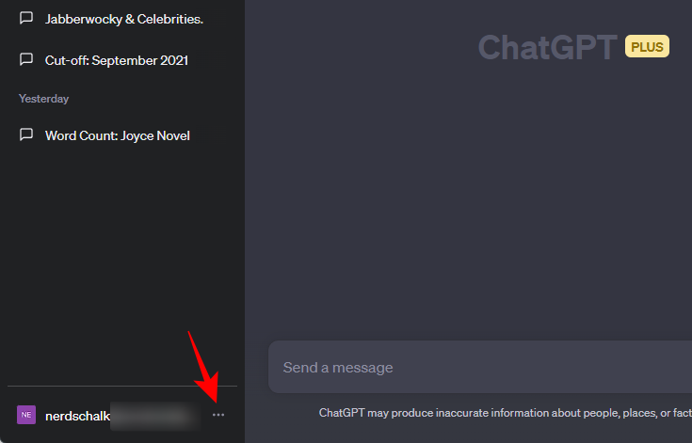This screenshot has width=692, height=443.
Task: Click the Yesterday section label
Action: 43,98
